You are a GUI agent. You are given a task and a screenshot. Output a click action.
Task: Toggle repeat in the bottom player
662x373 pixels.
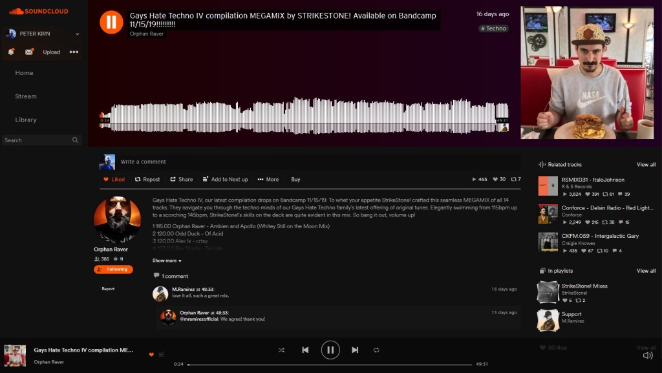(x=376, y=350)
